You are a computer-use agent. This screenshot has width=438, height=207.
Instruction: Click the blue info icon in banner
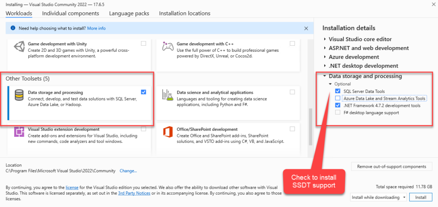[13, 28]
